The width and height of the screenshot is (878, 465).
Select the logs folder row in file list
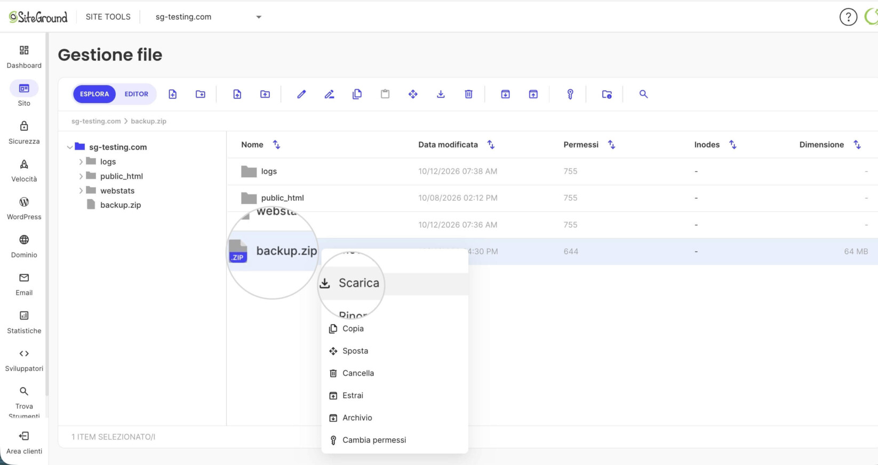coord(552,171)
